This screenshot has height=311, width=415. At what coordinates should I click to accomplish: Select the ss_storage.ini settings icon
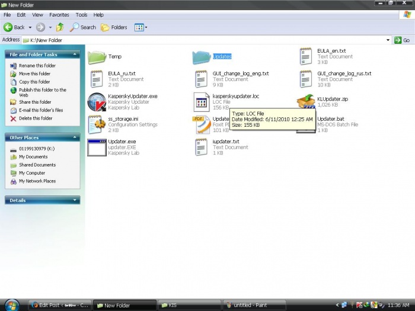(x=97, y=124)
